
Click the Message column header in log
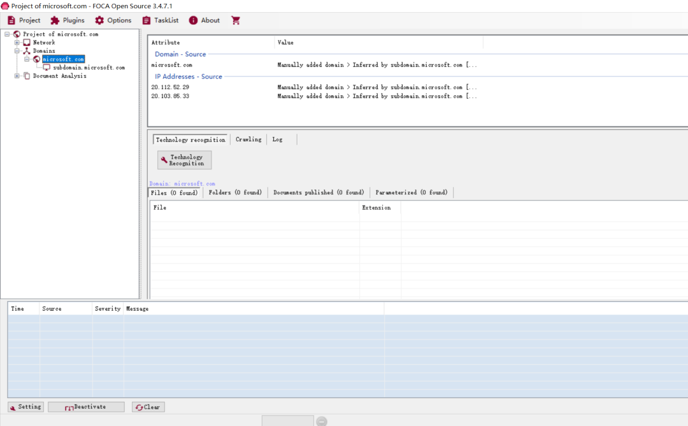(254, 309)
